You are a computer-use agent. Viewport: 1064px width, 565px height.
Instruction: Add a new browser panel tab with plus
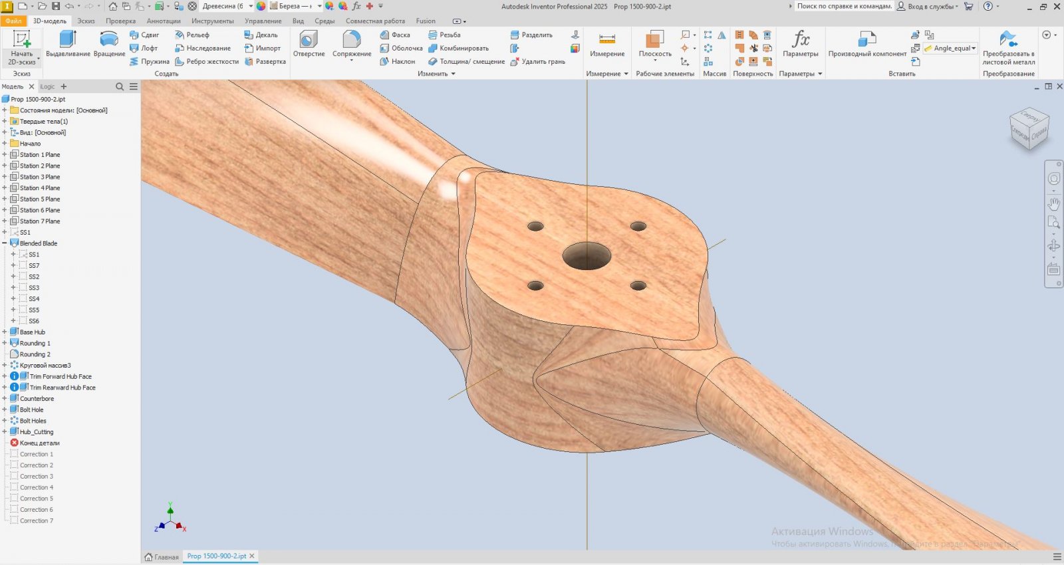click(64, 86)
